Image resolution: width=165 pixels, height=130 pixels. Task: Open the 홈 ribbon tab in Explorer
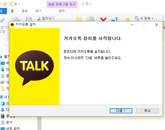[12, 11]
